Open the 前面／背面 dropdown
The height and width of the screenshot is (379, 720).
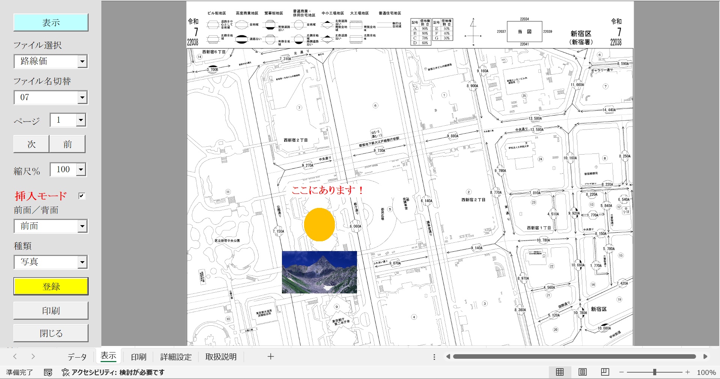tap(82, 226)
